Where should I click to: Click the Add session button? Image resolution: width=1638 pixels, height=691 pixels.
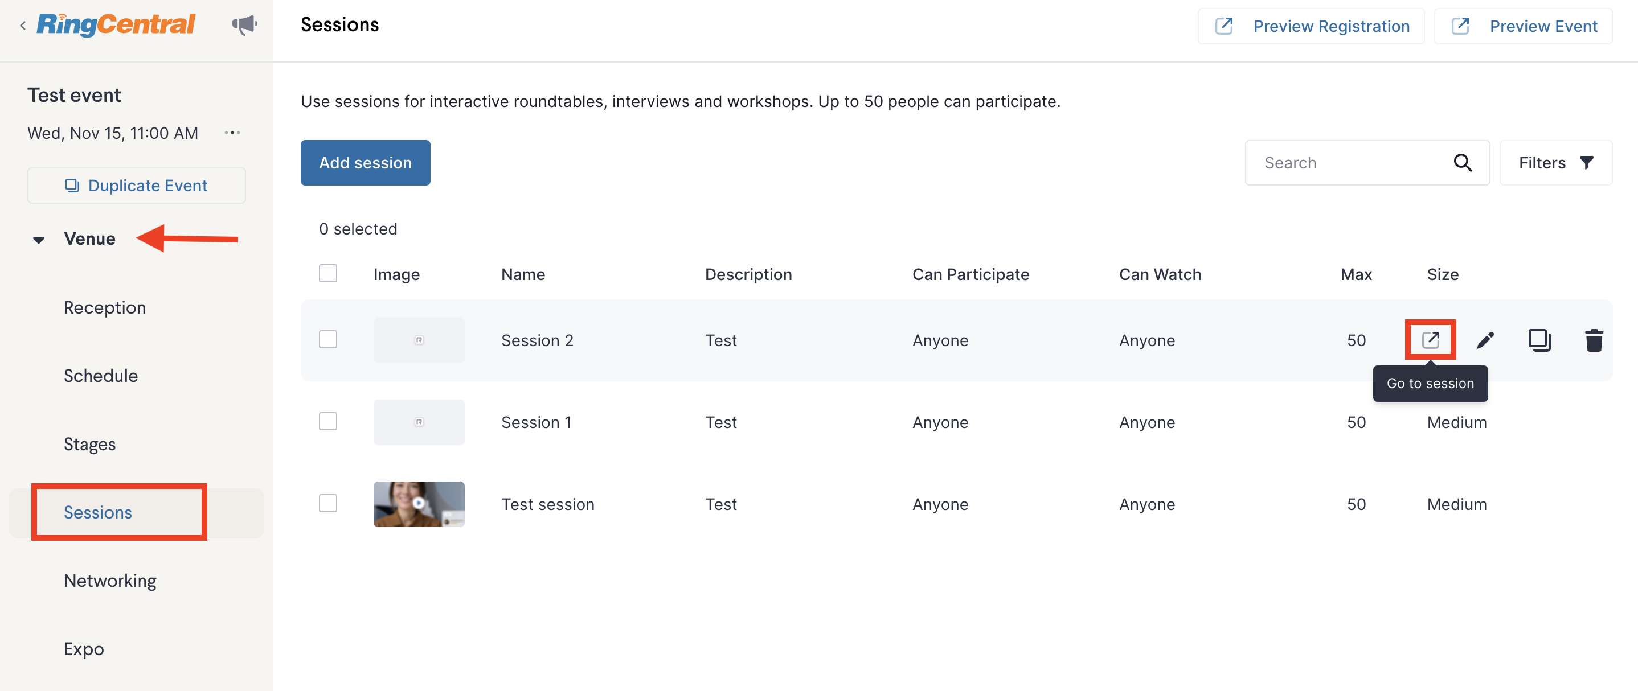coord(365,163)
